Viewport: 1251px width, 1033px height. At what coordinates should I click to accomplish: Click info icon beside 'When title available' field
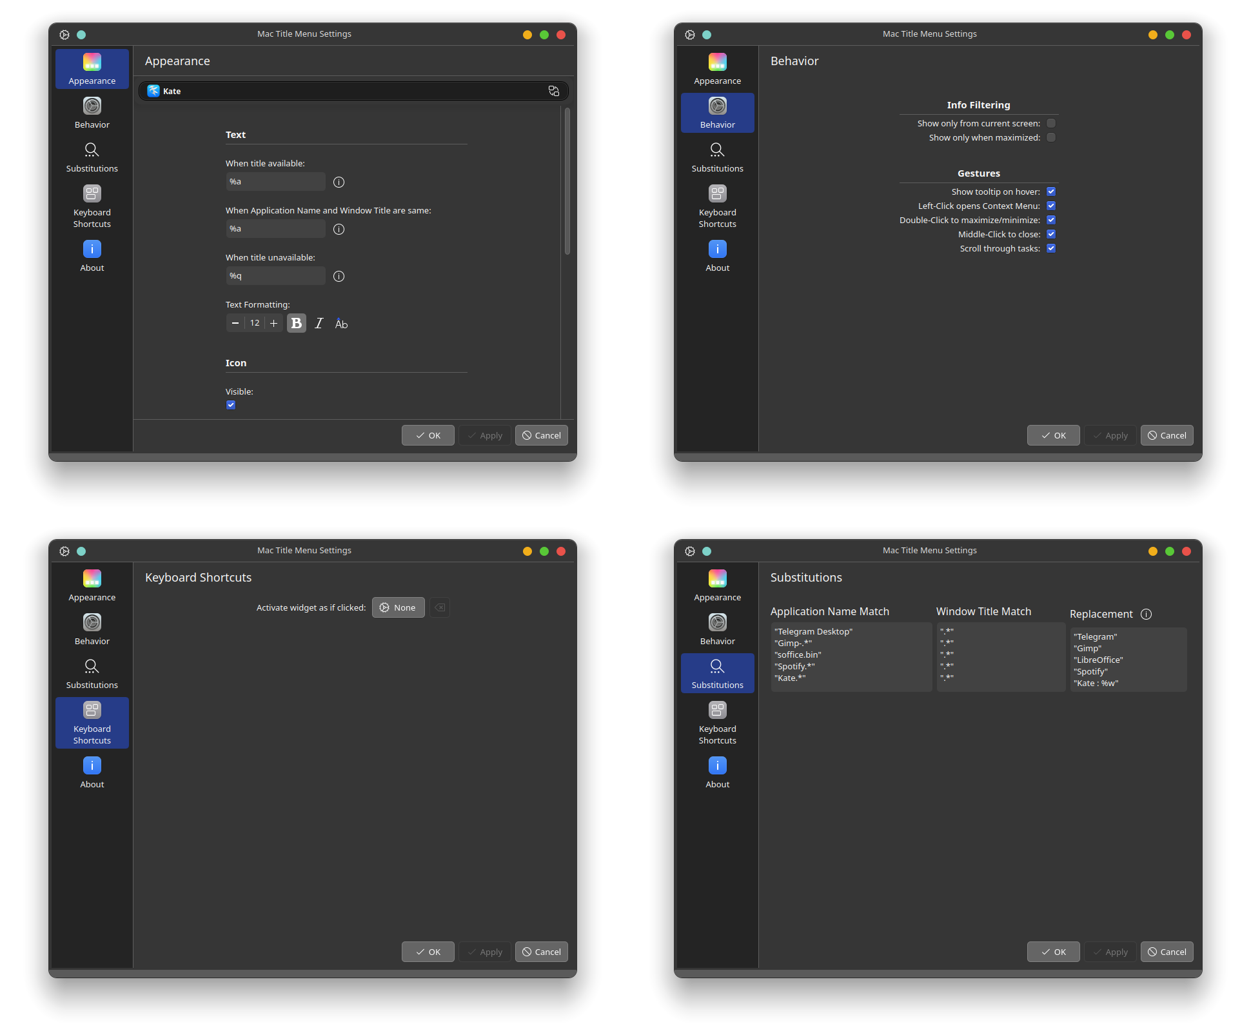(339, 182)
